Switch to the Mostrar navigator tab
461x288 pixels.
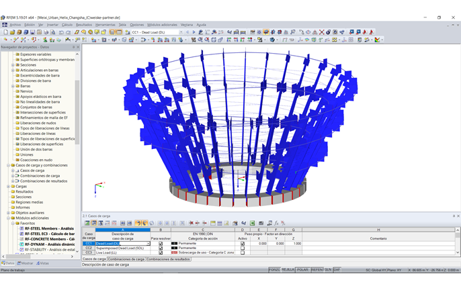(26, 263)
